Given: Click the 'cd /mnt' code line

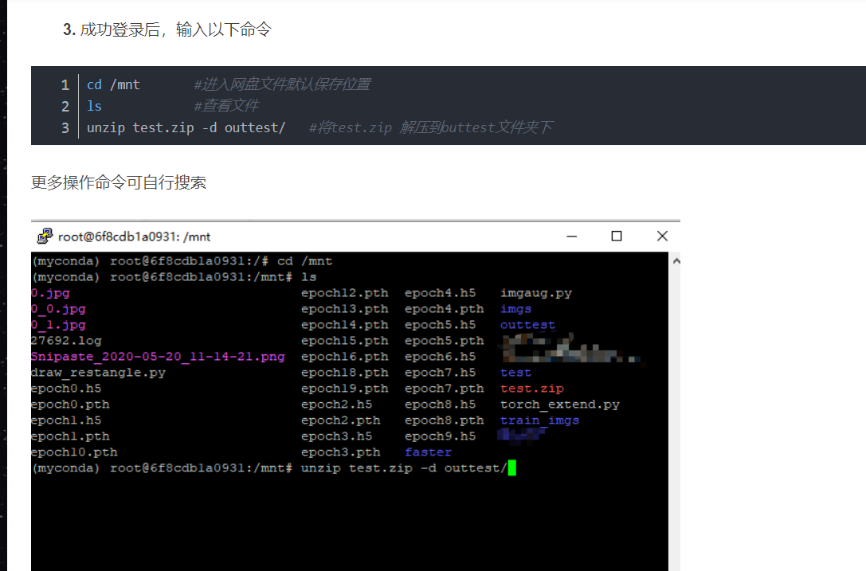Looking at the screenshot, I should pos(113,84).
